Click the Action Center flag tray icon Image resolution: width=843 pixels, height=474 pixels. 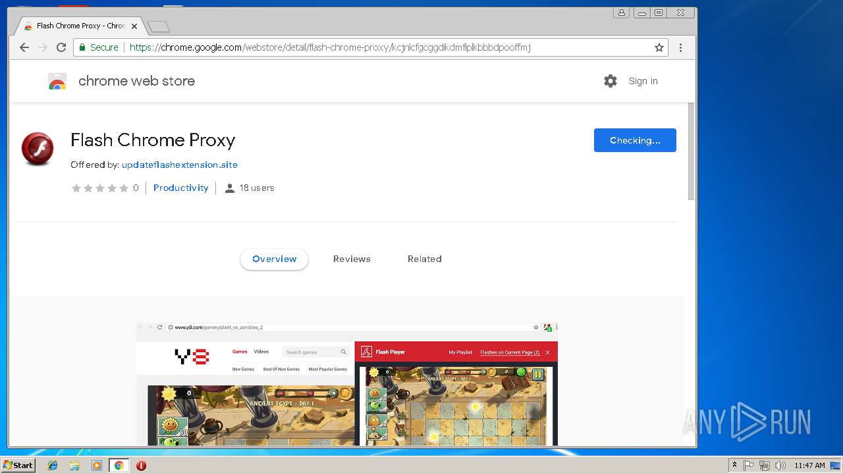point(749,465)
